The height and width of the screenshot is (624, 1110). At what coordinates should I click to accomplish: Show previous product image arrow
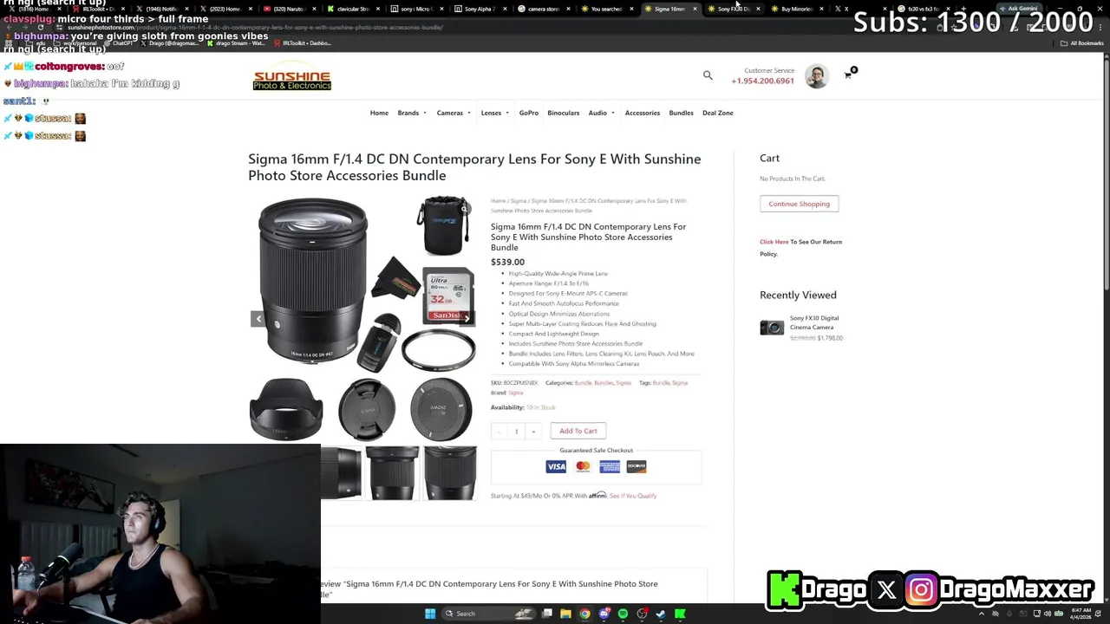click(x=258, y=319)
